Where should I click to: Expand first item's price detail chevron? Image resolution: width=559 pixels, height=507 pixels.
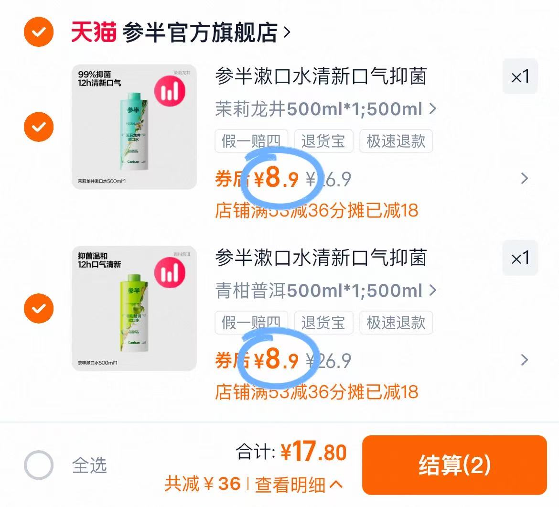524,178
